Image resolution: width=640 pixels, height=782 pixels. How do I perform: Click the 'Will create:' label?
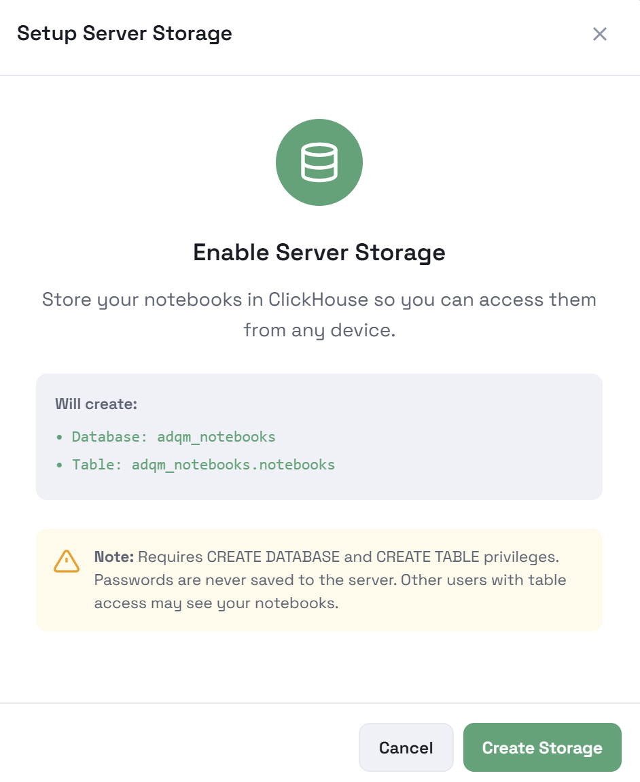(x=96, y=404)
